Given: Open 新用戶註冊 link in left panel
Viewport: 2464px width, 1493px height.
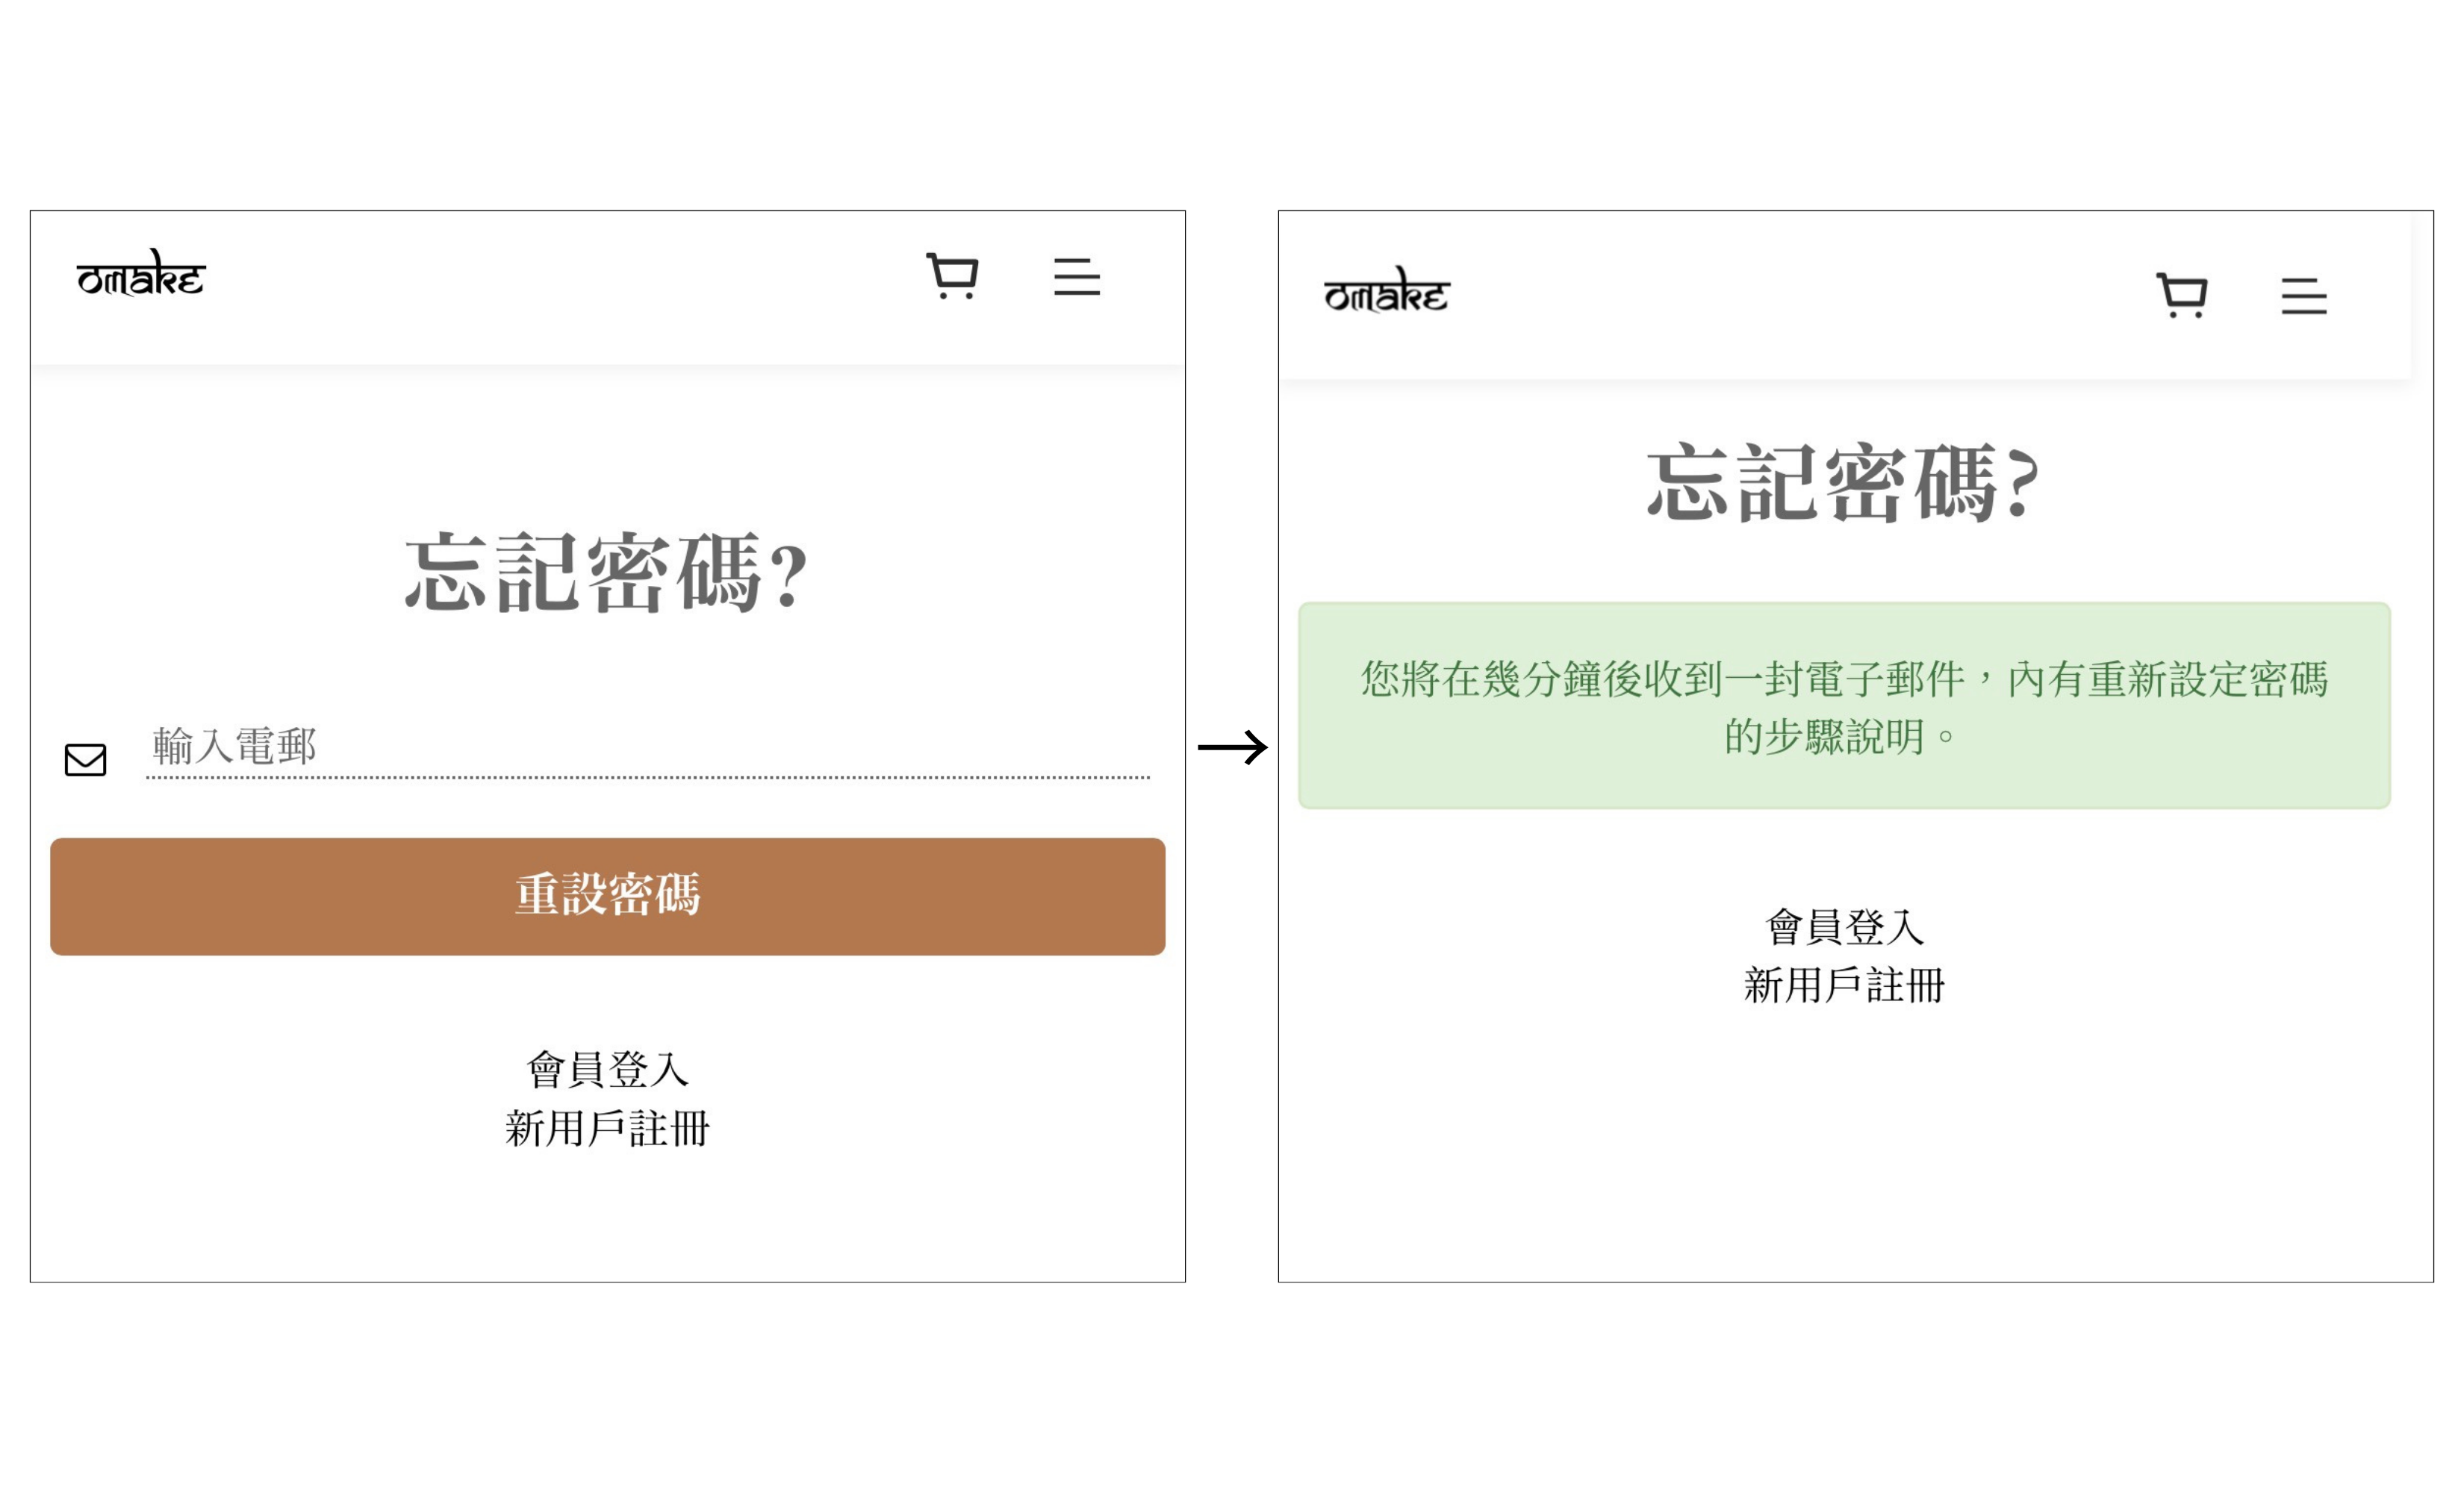Looking at the screenshot, I should (607, 1129).
